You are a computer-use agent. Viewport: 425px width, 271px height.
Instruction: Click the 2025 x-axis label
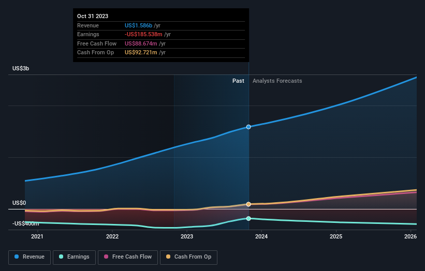(336, 237)
